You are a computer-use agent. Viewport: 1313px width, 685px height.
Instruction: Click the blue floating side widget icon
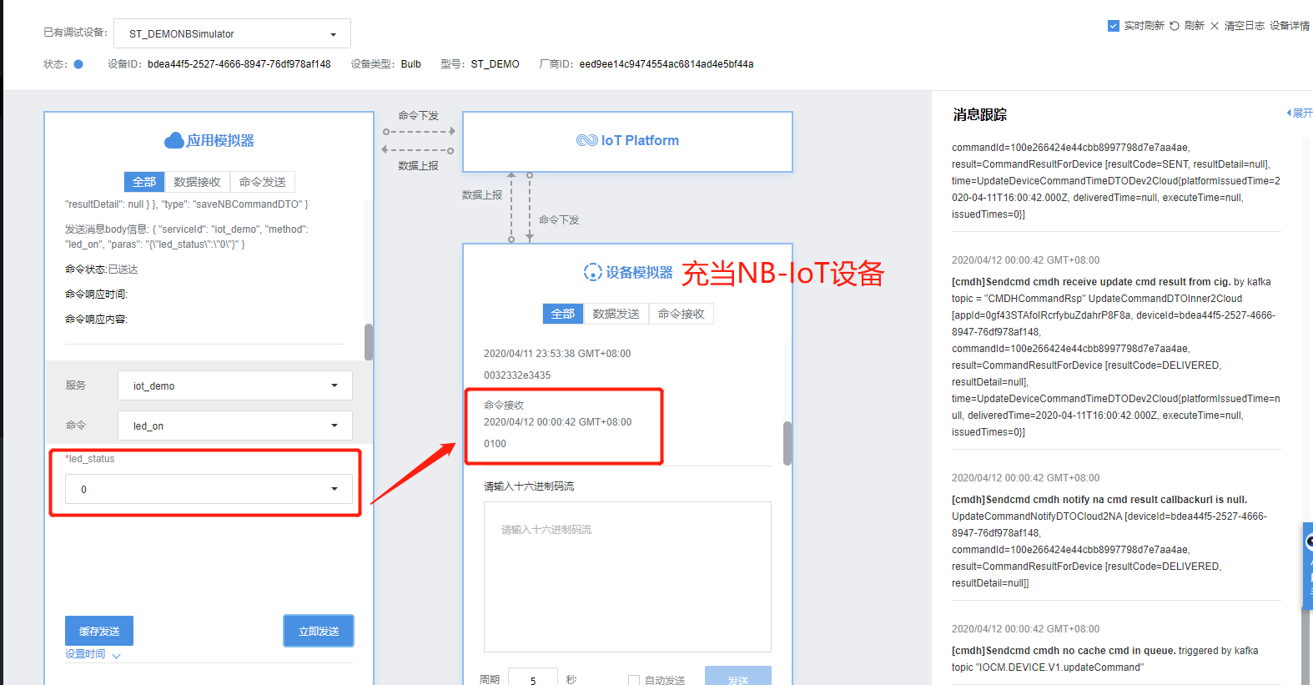1308,566
